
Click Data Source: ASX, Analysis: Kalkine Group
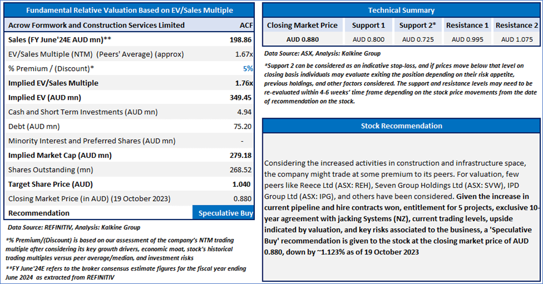pos(322,54)
